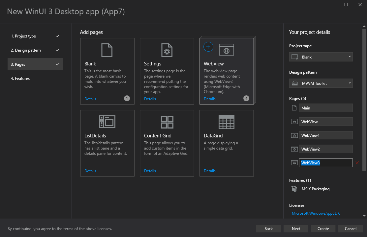Click the Create button

click(x=323, y=228)
